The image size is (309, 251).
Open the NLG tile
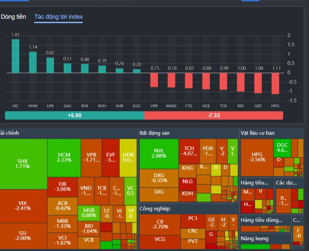tap(187, 184)
